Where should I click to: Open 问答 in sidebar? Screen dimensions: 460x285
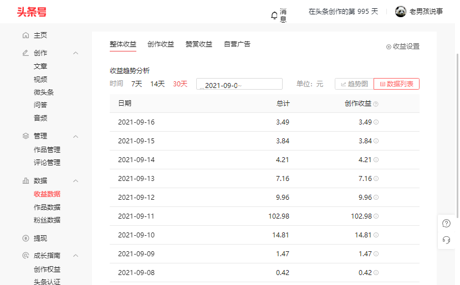[x=40, y=105]
